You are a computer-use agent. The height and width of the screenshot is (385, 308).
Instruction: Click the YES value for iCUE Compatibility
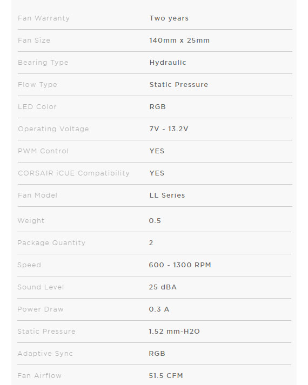[157, 173]
